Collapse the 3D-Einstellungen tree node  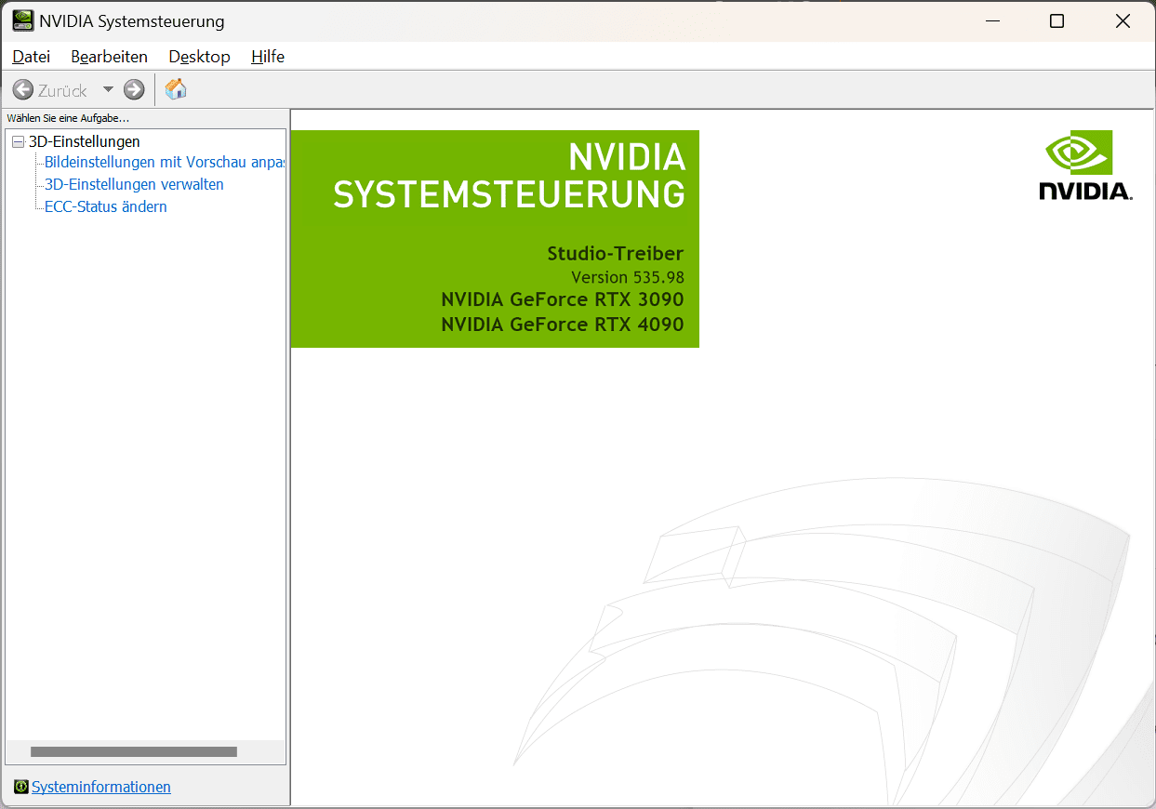click(x=19, y=141)
